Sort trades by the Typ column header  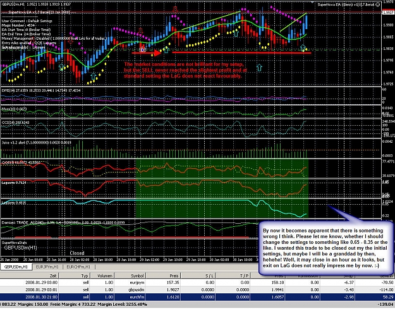coord(75,276)
